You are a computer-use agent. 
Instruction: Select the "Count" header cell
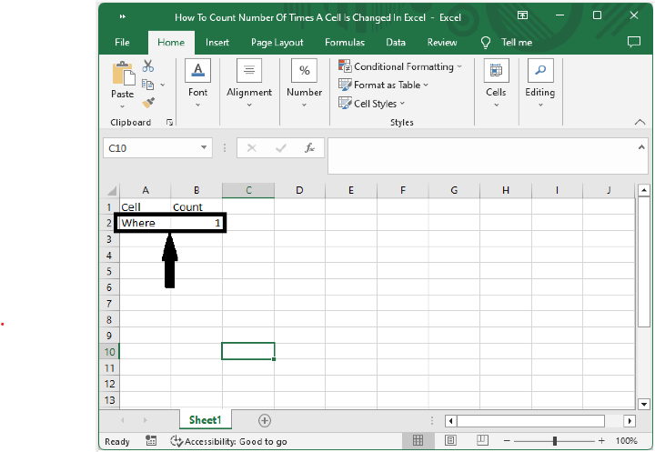click(196, 207)
